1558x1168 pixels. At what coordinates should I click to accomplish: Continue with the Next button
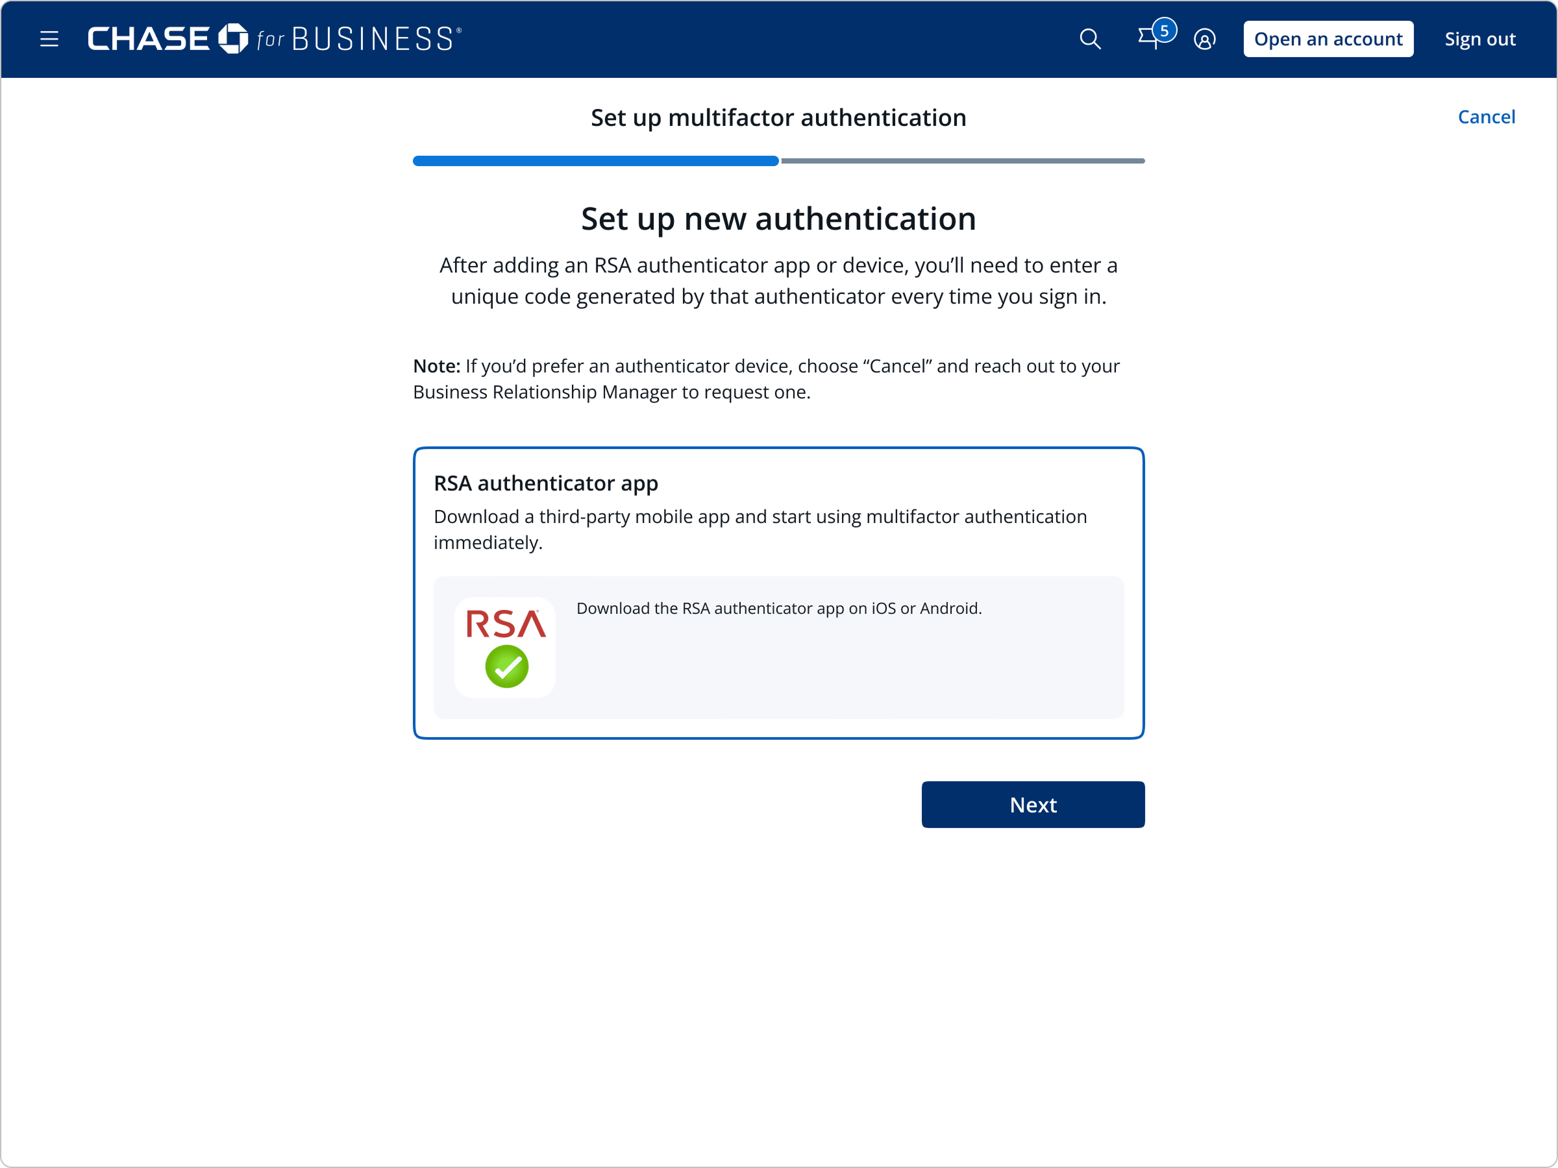(x=1033, y=805)
